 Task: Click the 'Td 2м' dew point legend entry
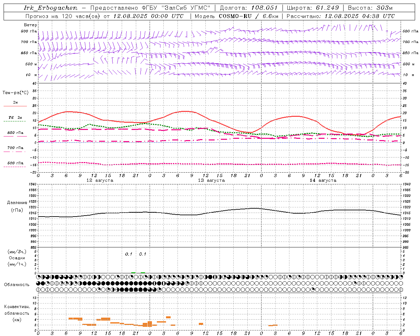15,117
